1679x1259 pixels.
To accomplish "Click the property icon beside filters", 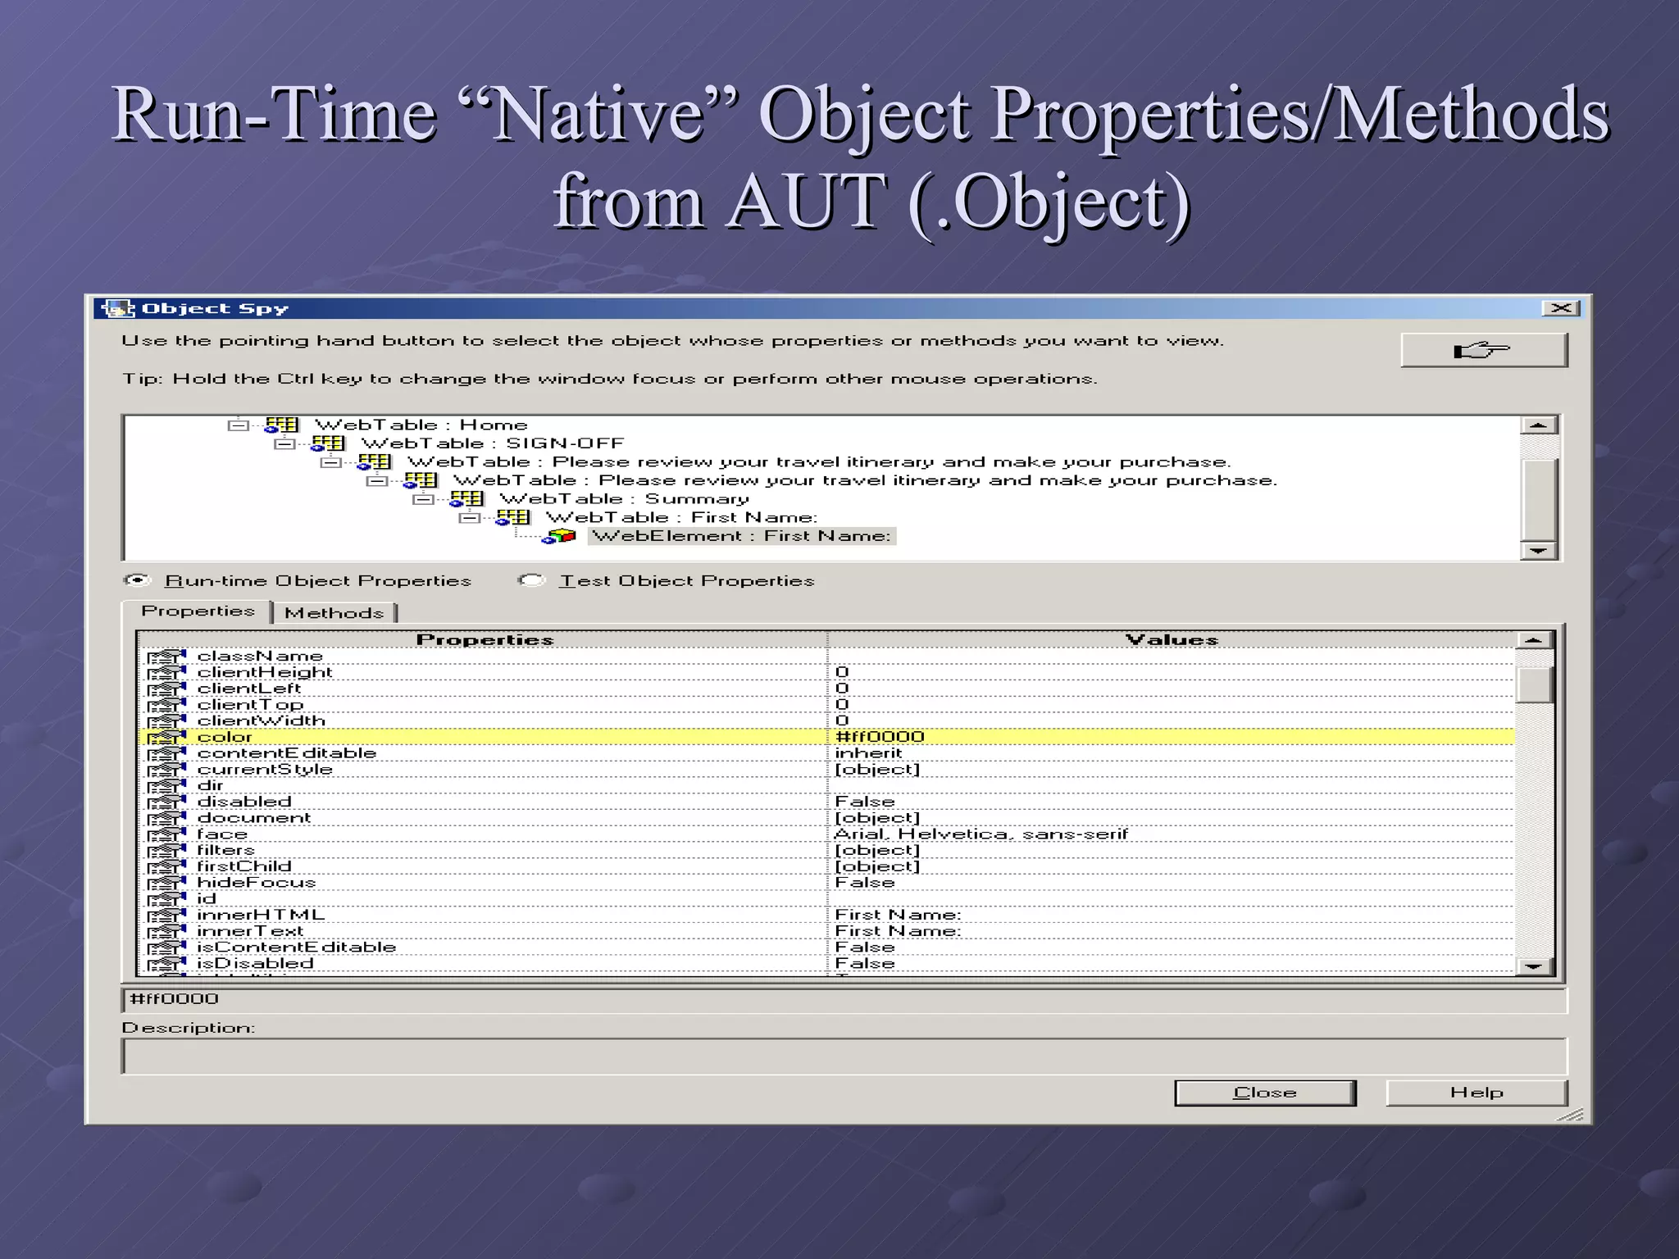I will pos(166,851).
